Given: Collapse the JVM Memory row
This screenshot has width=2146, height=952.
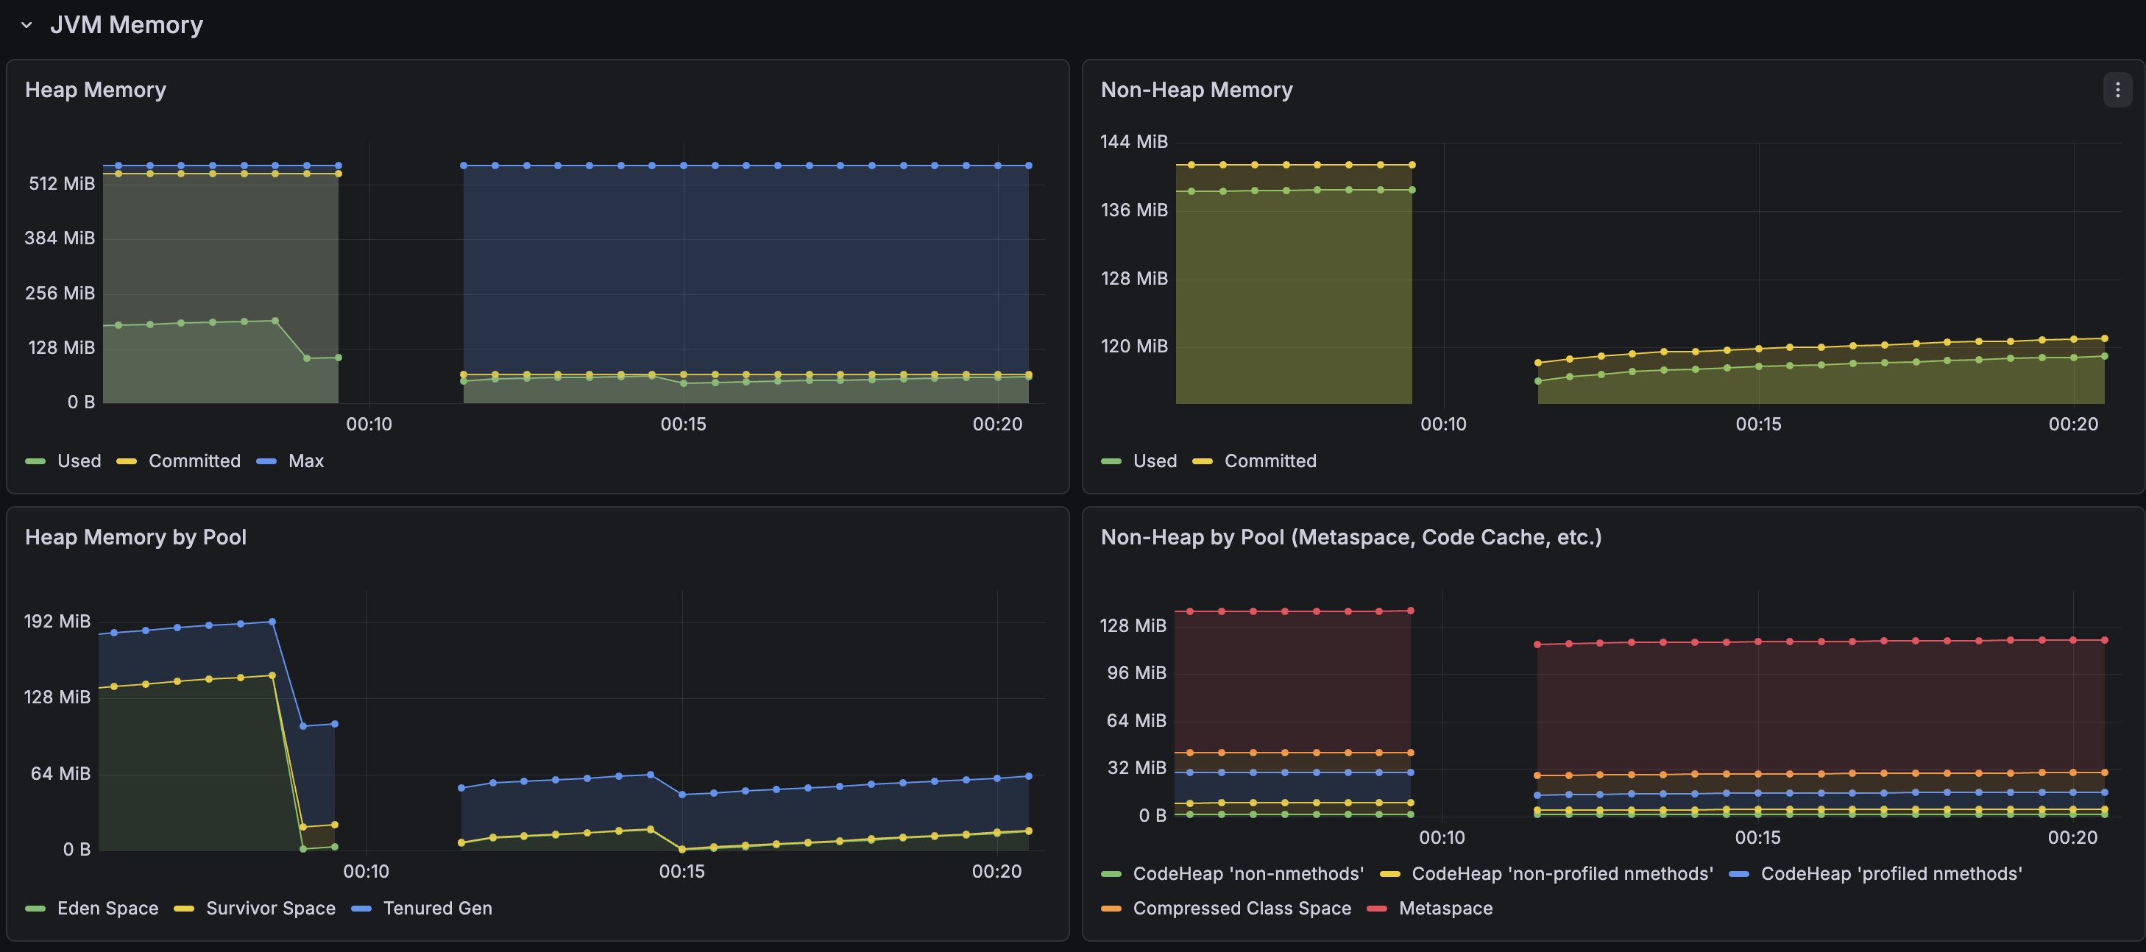Looking at the screenshot, I should (x=27, y=24).
